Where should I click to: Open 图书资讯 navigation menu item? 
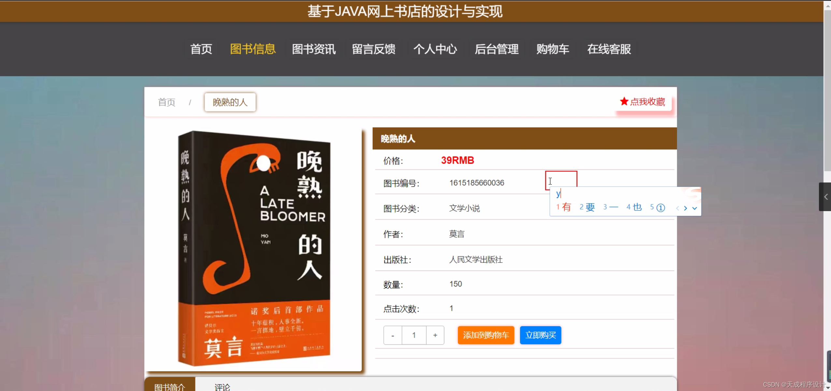click(313, 49)
